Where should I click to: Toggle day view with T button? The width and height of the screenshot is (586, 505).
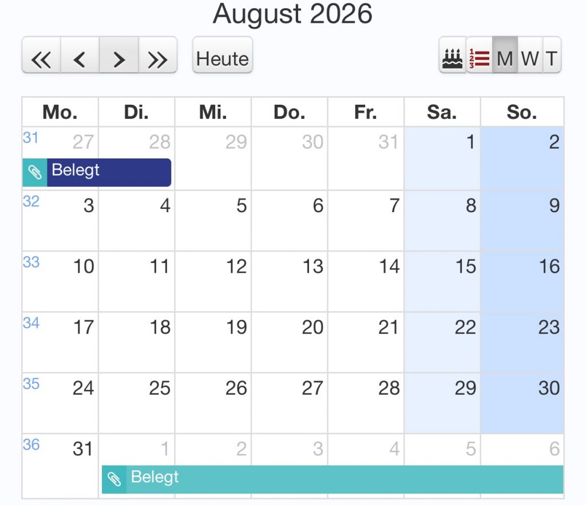tap(551, 58)
